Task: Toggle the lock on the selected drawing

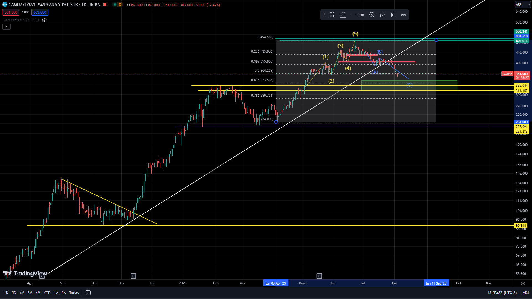Action: 383,15
